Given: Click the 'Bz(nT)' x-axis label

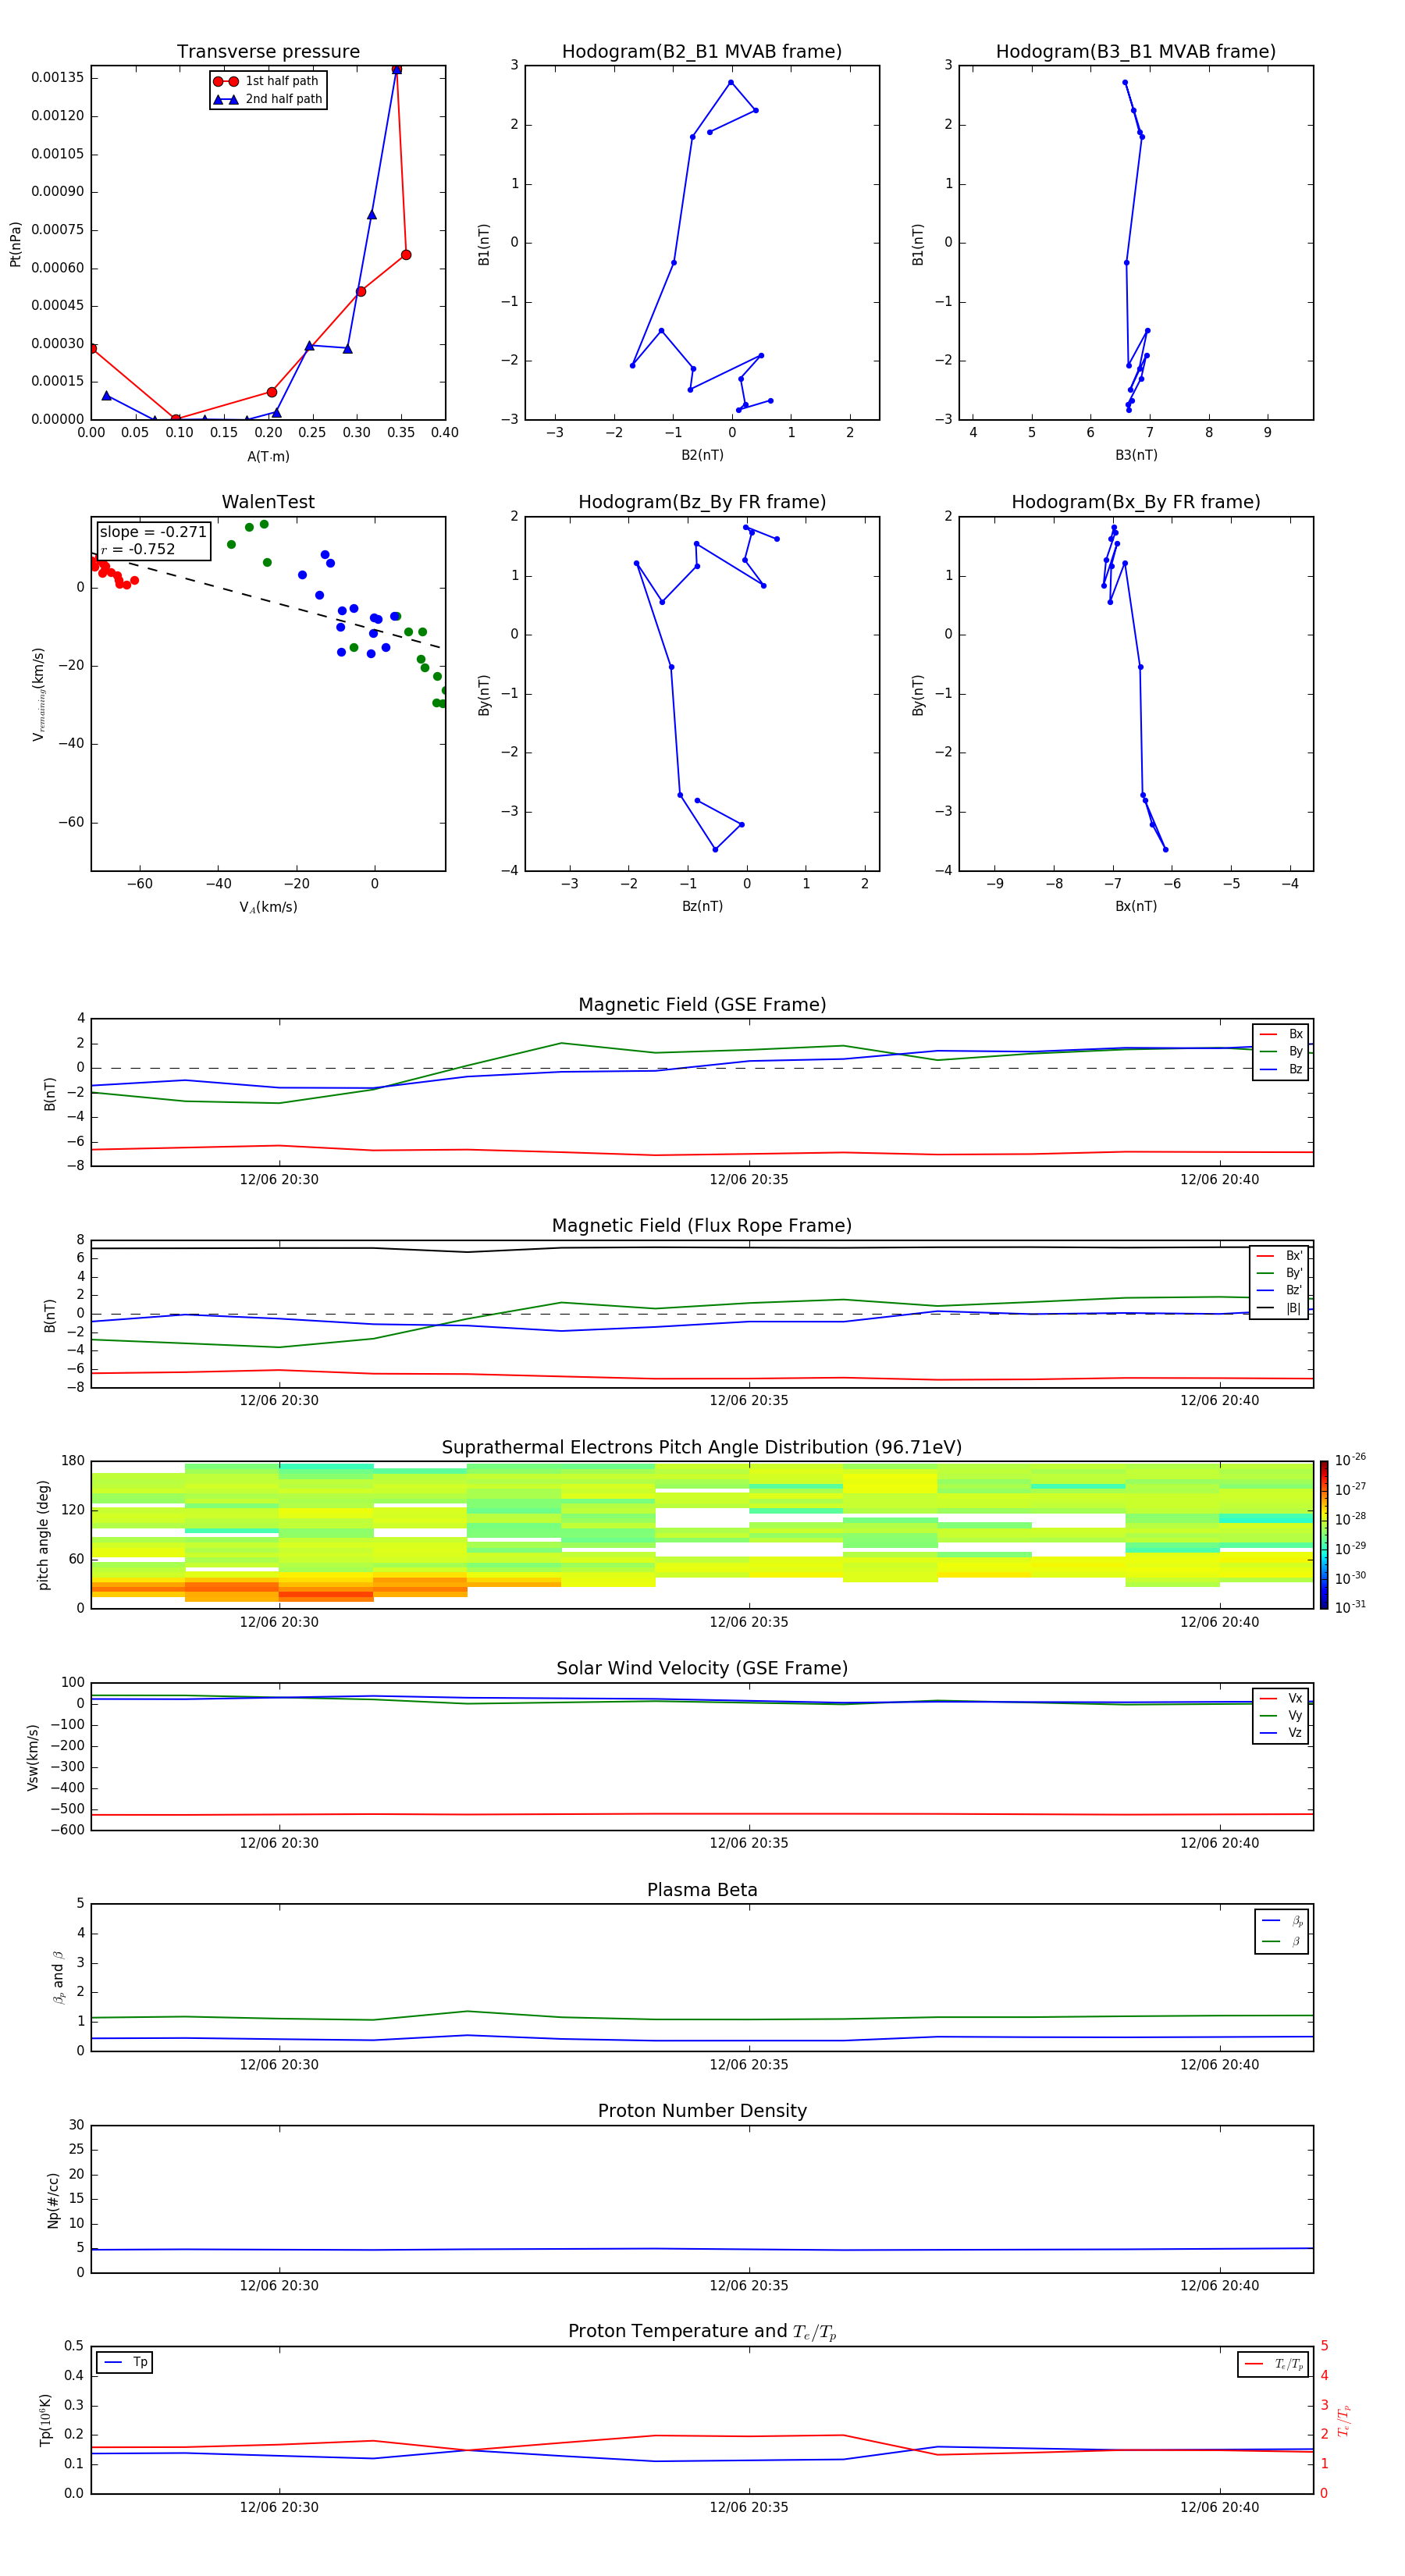Looking at the screenshot, I should coord(702,906).
